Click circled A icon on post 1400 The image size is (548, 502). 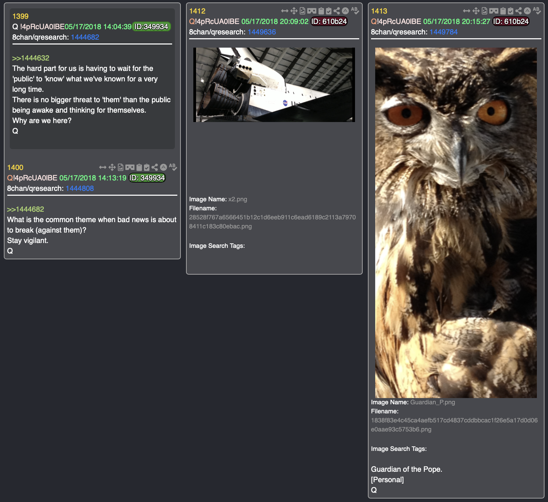coord(163,167)
